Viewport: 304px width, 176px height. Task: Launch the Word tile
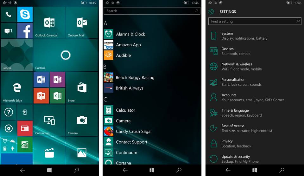[x=41, y=80]
